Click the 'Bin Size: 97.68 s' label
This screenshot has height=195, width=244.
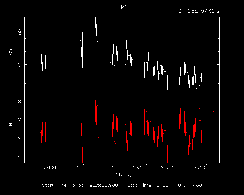pos(199,11)
